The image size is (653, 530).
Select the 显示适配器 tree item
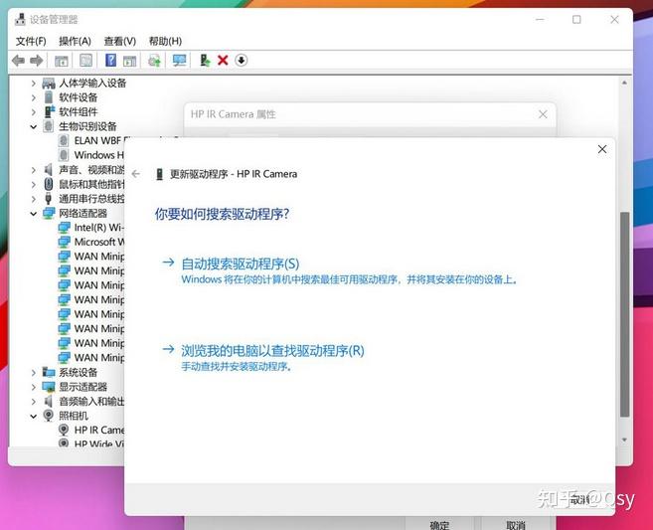tap(82, 387)
